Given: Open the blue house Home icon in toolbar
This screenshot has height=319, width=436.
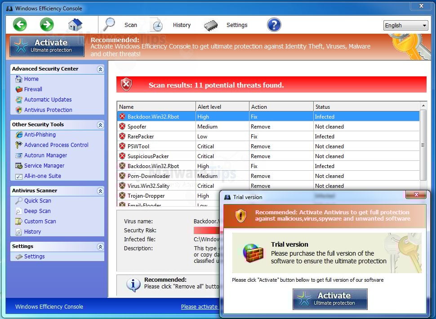Looking at the screenshot, I should click(x=76, y=25).
